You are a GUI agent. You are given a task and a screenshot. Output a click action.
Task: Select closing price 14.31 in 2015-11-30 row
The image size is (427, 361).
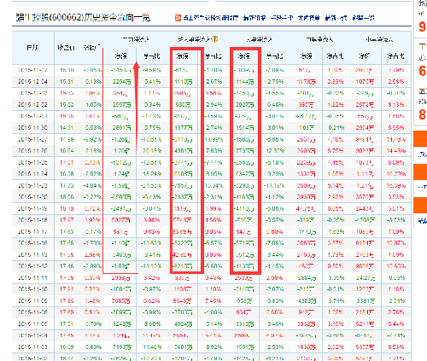point(67,128)
